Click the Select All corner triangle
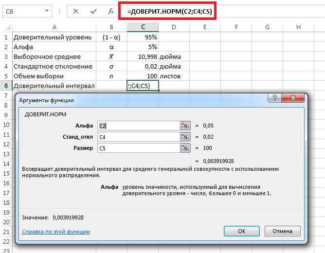 pos(8,27)
